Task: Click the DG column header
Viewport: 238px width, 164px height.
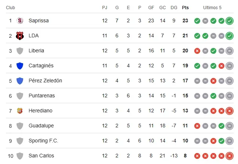Action: 174,8
